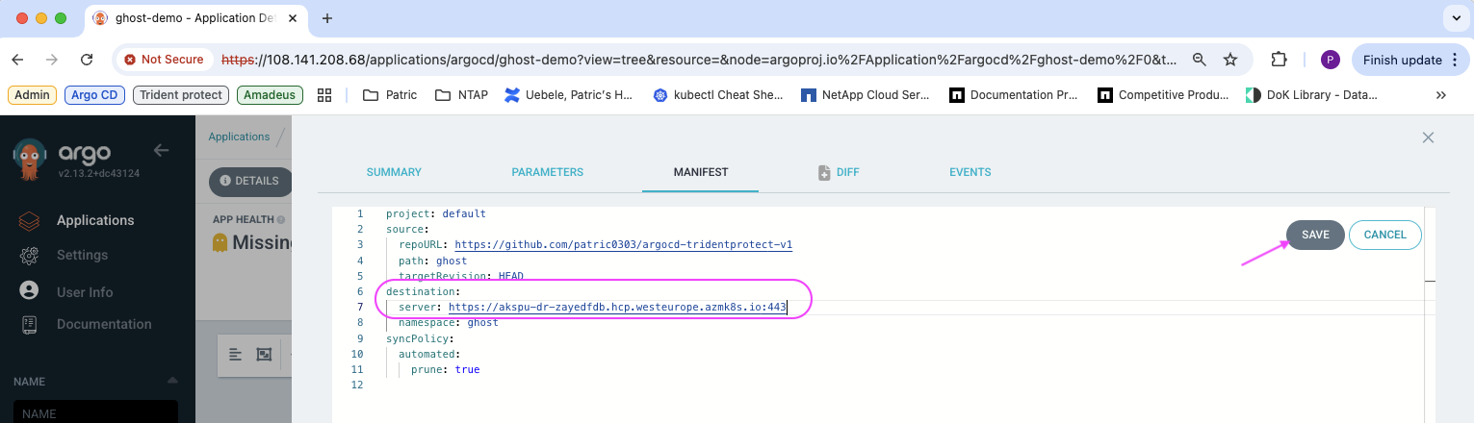The image size is (1474, 423).
Task: Go back in the browser
Action: click(16, 60)
